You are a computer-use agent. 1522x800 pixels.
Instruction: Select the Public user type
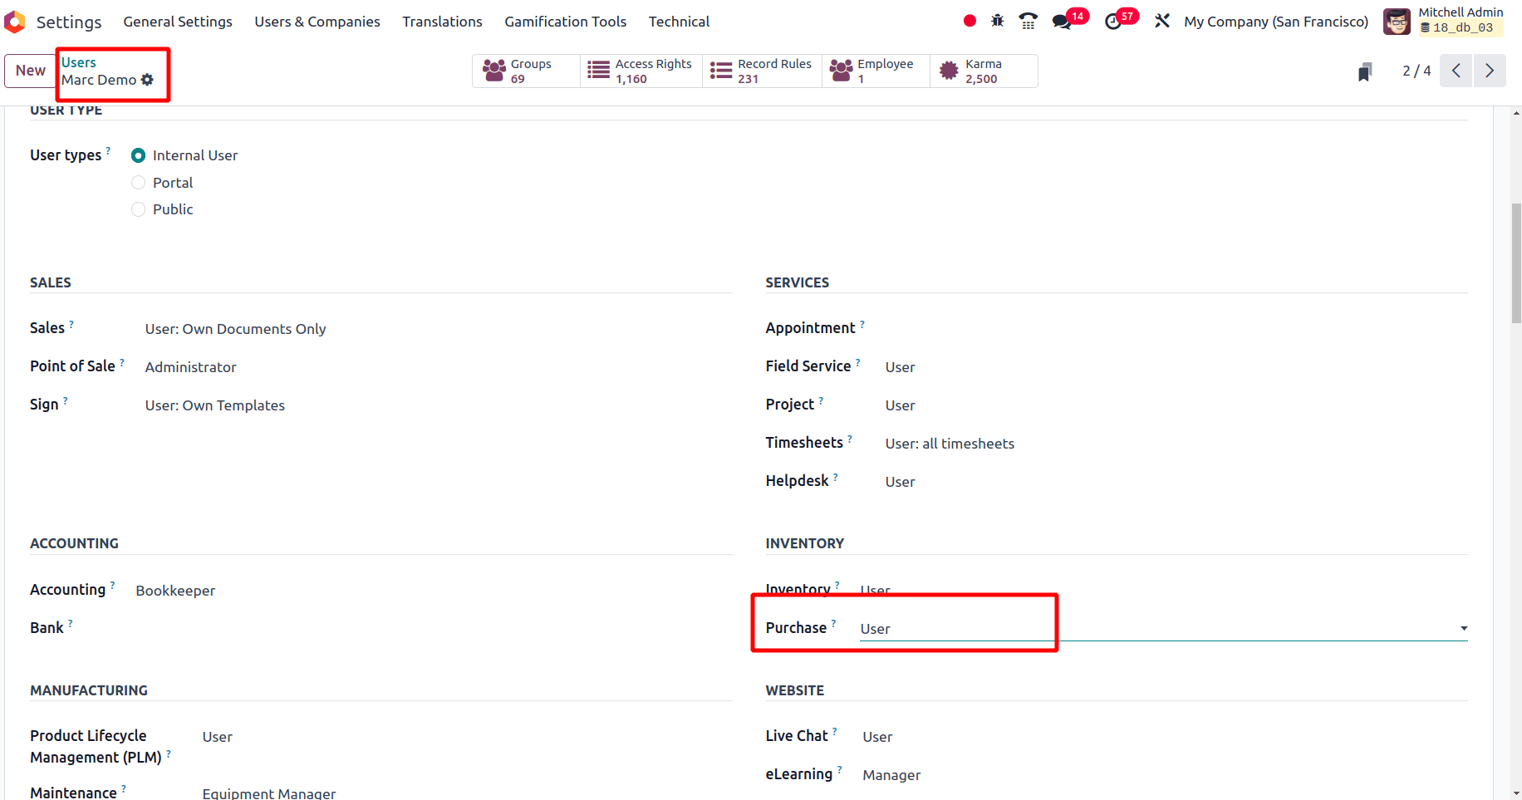pyautogui.click(x=138, y=209)
